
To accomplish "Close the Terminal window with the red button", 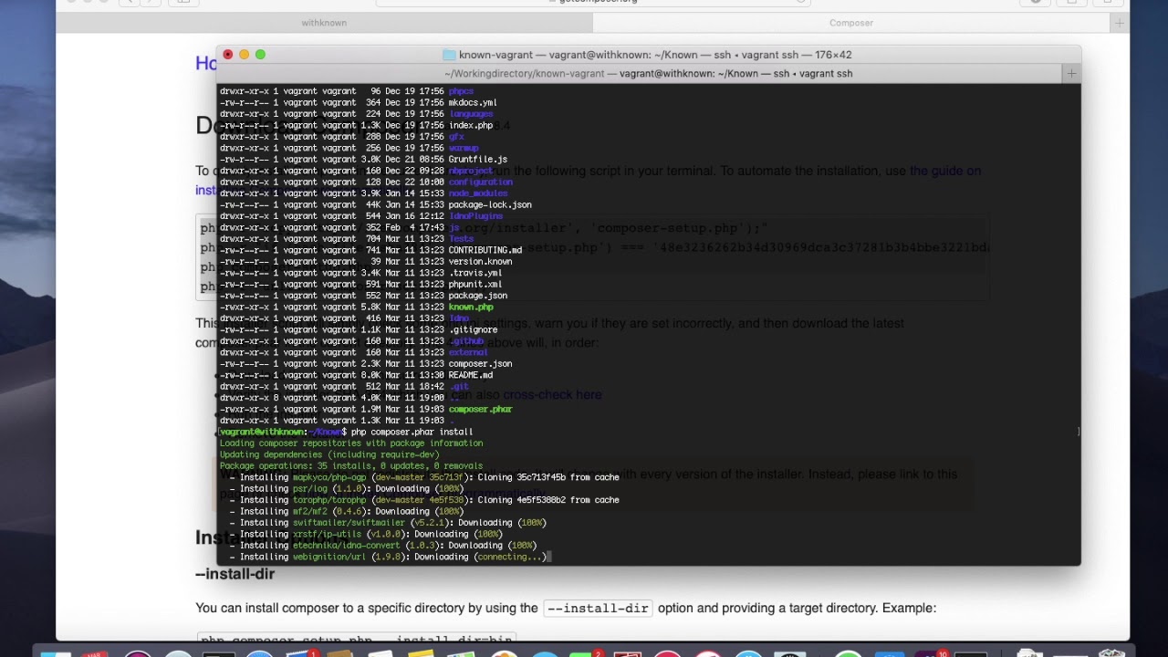I will point(228,55).
